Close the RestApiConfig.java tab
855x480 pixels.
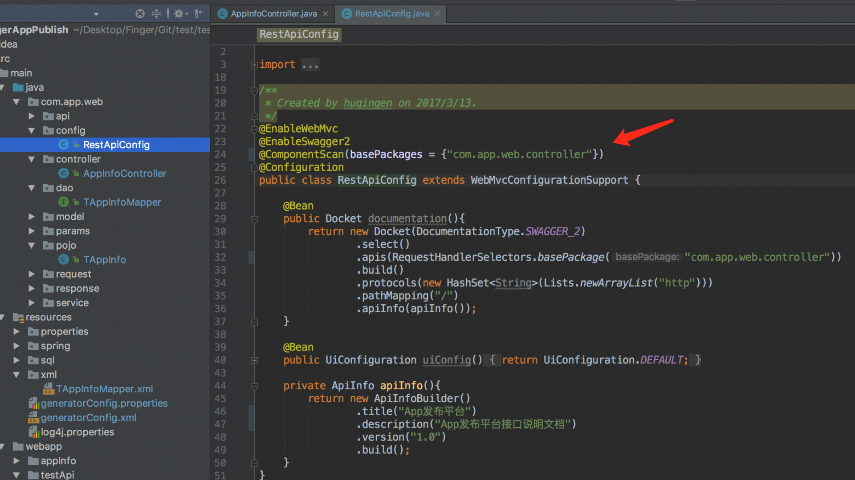[x=437, y=14]
